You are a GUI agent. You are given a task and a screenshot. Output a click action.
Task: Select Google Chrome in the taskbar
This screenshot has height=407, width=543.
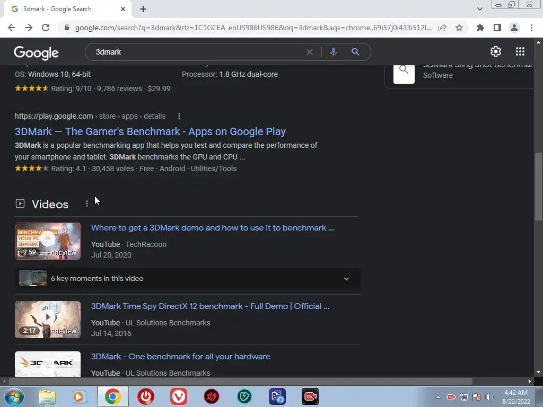(x=112, y=396)
